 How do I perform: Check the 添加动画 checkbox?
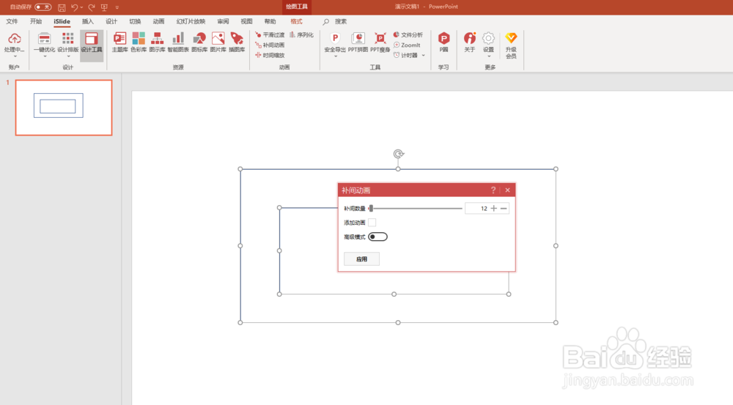click(x=372, y=223)
